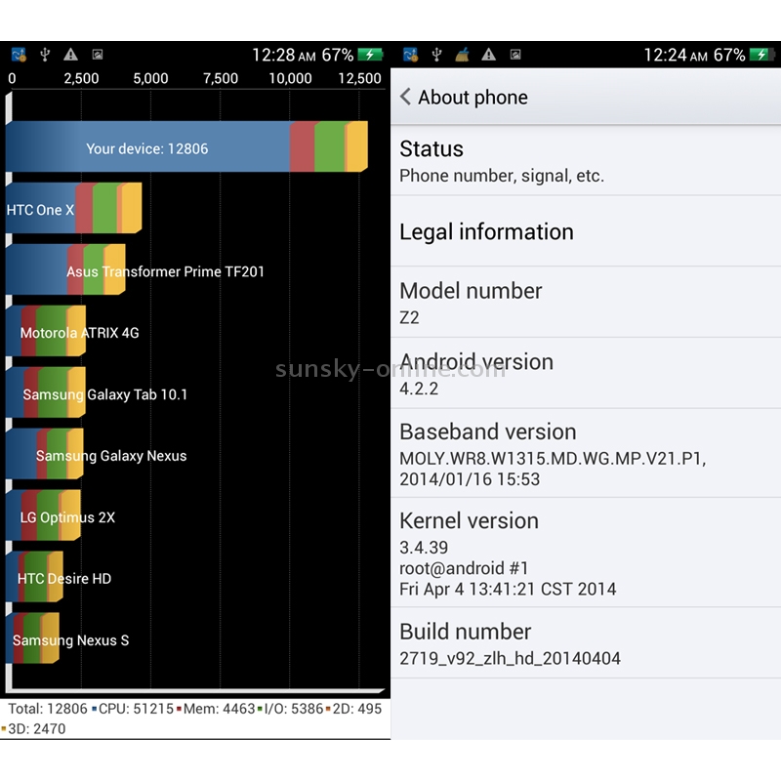Choose the Samsung Galaxy Nexus bar
Viewport: 781px width, 781px height.
(x=45, y=454)
